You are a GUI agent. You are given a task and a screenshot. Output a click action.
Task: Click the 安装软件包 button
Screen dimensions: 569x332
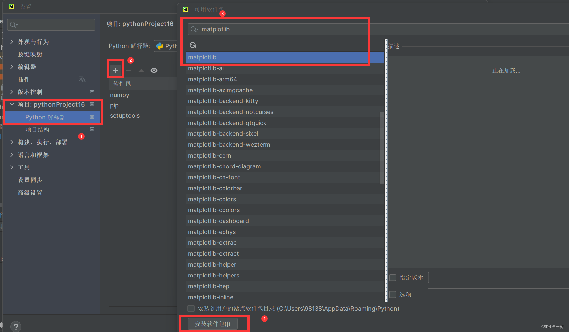point(213,323)
